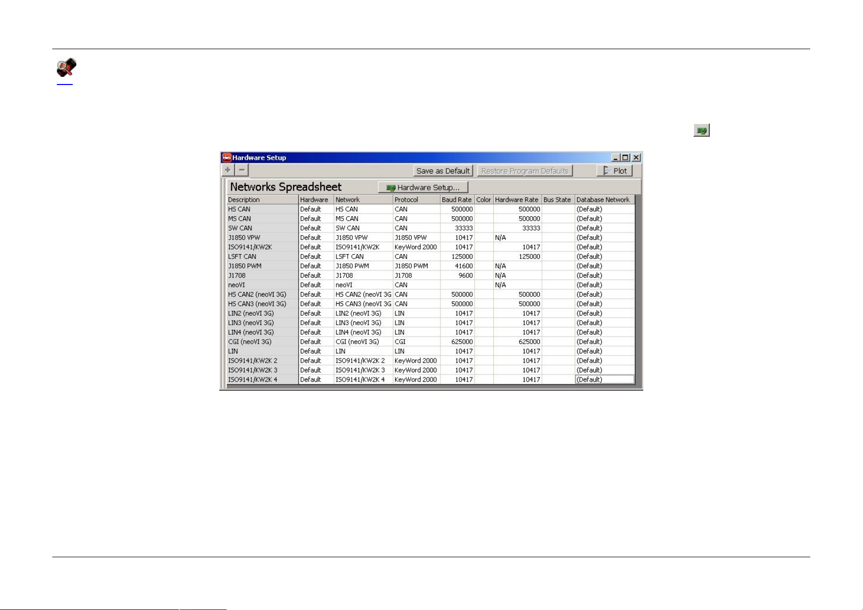Image resolution: width=863 pixels, height=610 pixels.
Task: Select the CGI (neoVI 3G) description cell
Action: [x=262, y=342]
